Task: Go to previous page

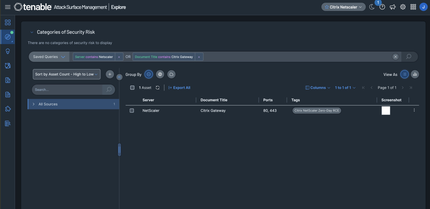Action: click(371, 88)
